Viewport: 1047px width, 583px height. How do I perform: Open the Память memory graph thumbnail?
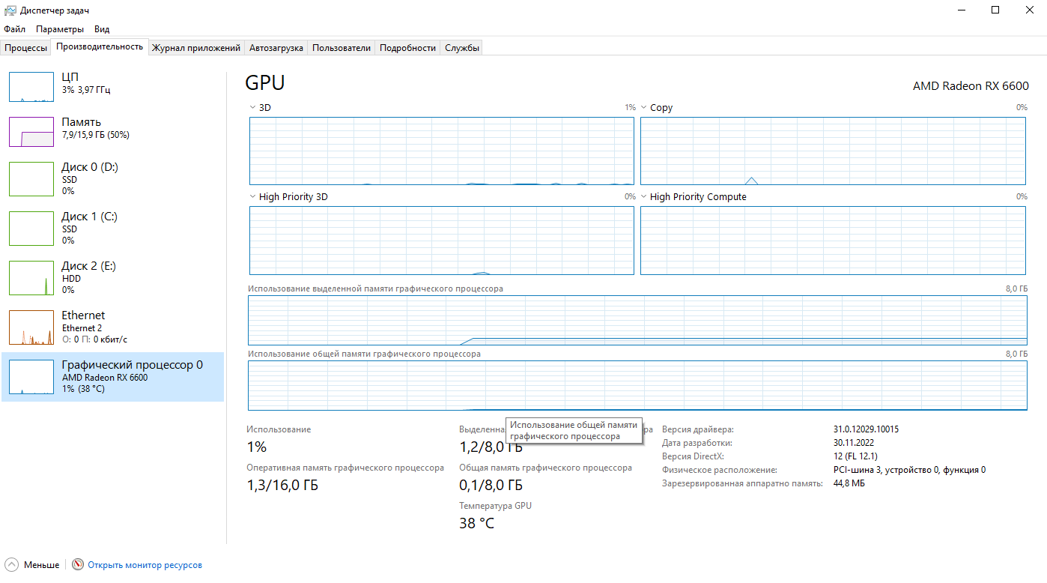coord(31,132)
